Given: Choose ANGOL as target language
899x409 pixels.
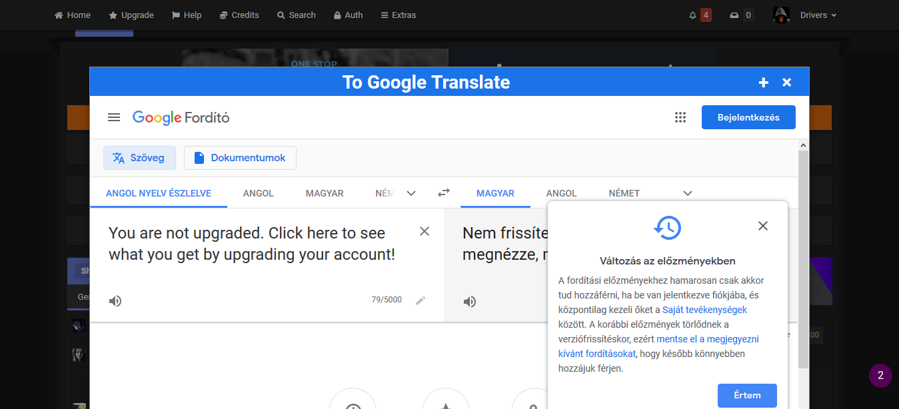Looking at the screenshot, I should pos(562,193).
